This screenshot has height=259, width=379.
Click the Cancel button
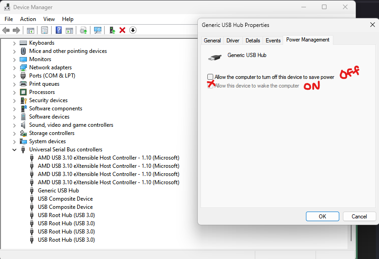[x=359, y=217]
